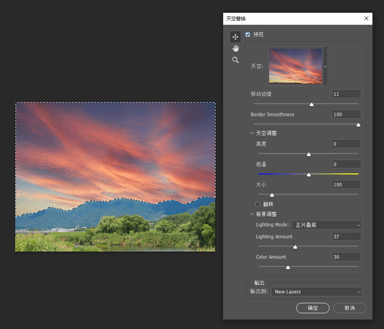This screenshot has width=384, height=329.
Task: Close the 天空替换 dialog with X
Action: [x=366, y=18]
